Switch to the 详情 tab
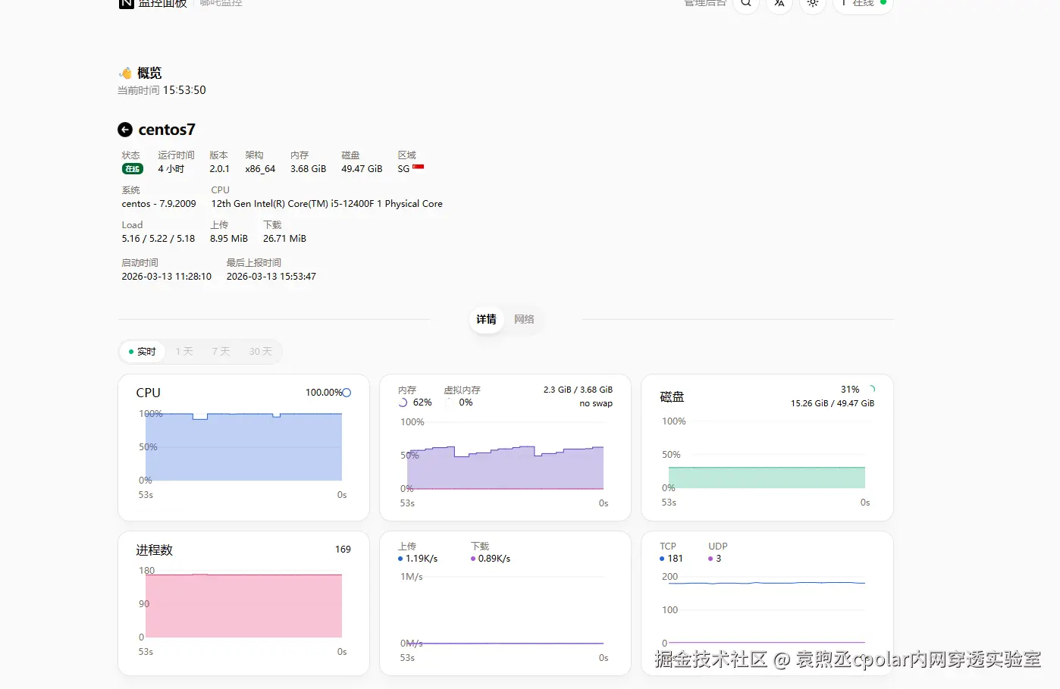The height and width of the screenshot is (689, 1060). 487,319
